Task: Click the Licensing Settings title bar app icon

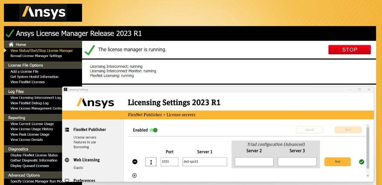Action: click(x=66, y=90)
